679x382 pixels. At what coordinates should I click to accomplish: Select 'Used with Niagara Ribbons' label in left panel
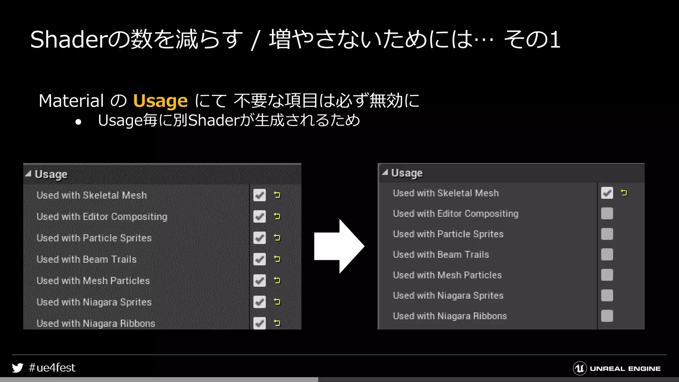(x=96, y=323)
